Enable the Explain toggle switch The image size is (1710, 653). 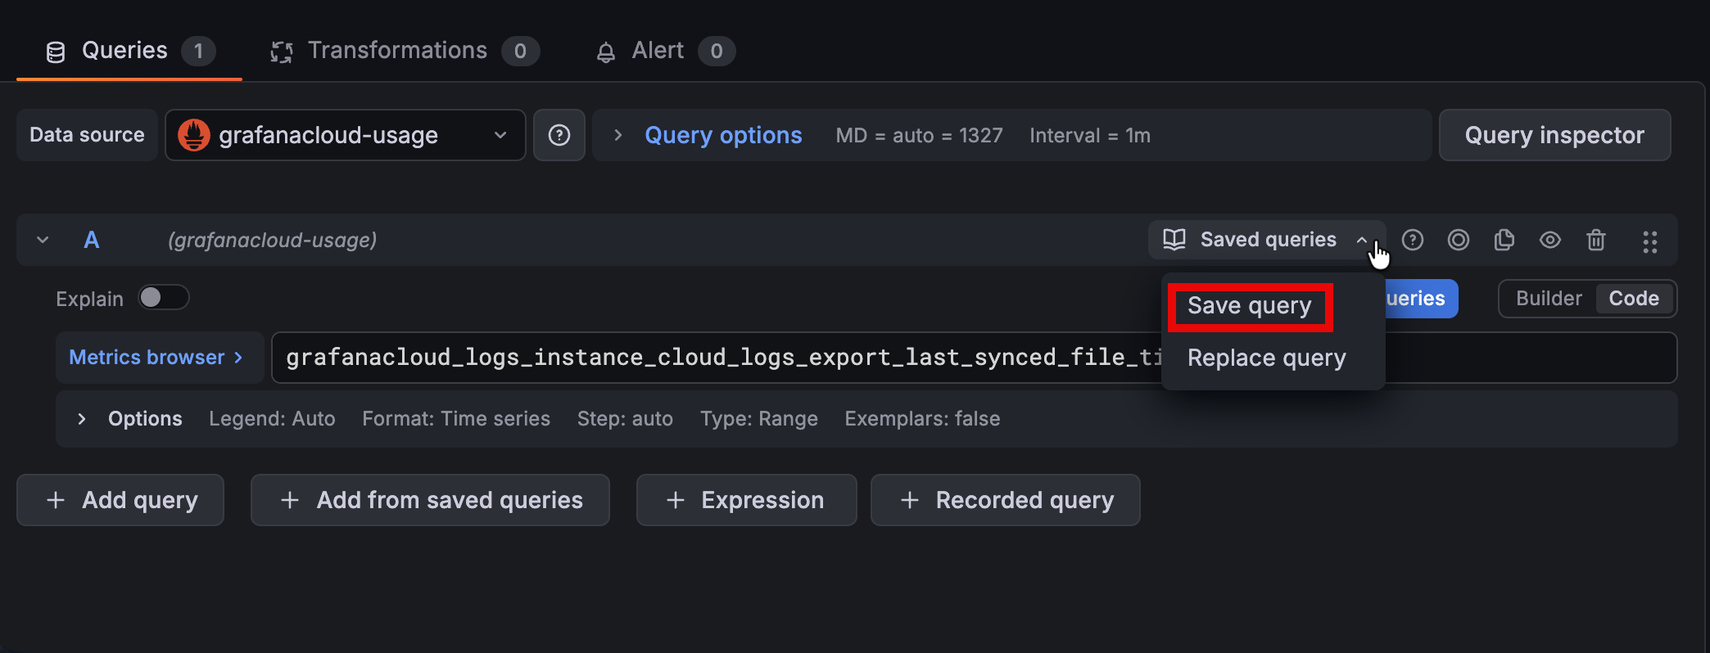pos(163,298)
